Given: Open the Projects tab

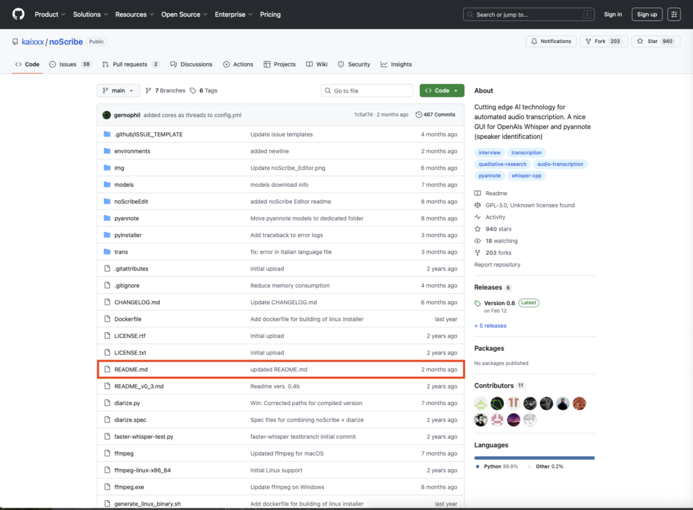Looking at the screenshot, I should pos(279,64).
